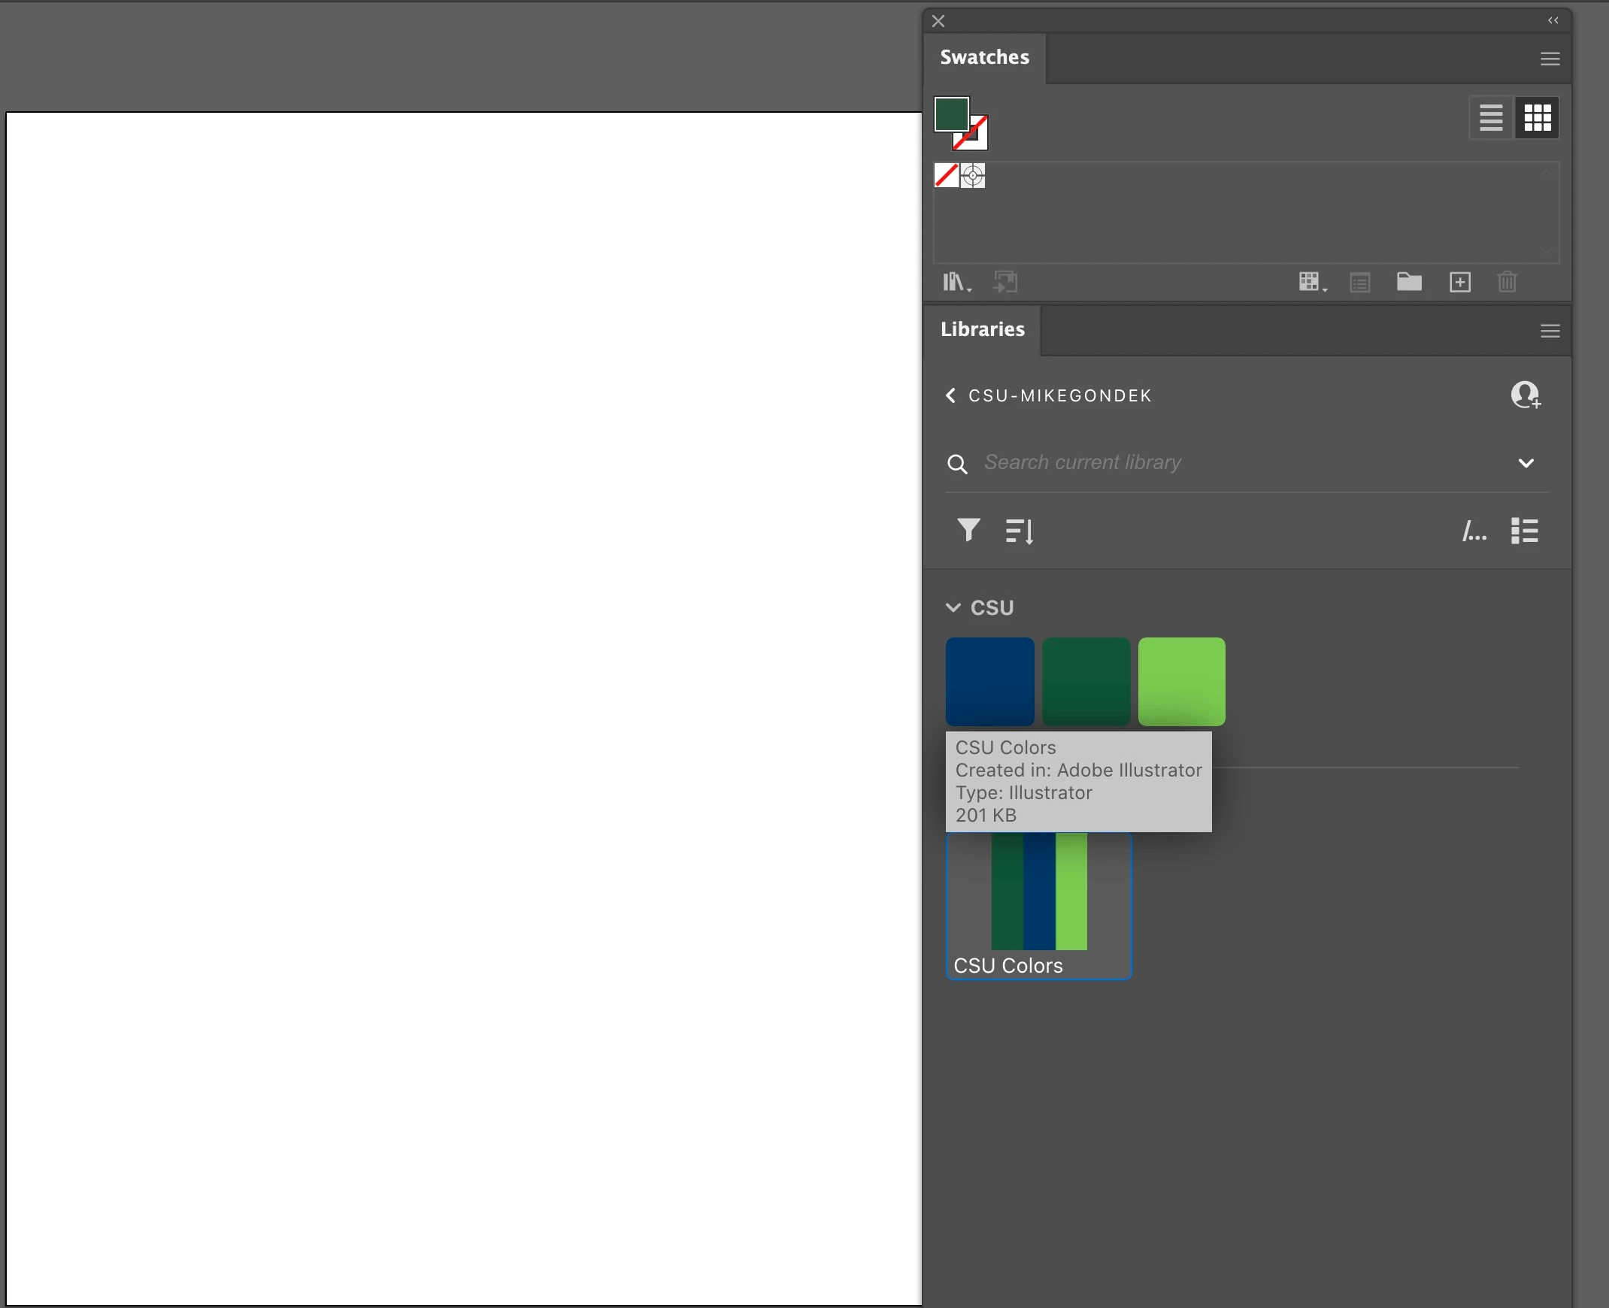Open the Swatch Libraries menu icon
The image size is (1609, 1308).
pyautogui.click(x=956, y=283)
